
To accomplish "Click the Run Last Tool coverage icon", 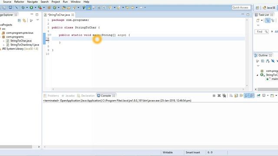I will (40, 8).
